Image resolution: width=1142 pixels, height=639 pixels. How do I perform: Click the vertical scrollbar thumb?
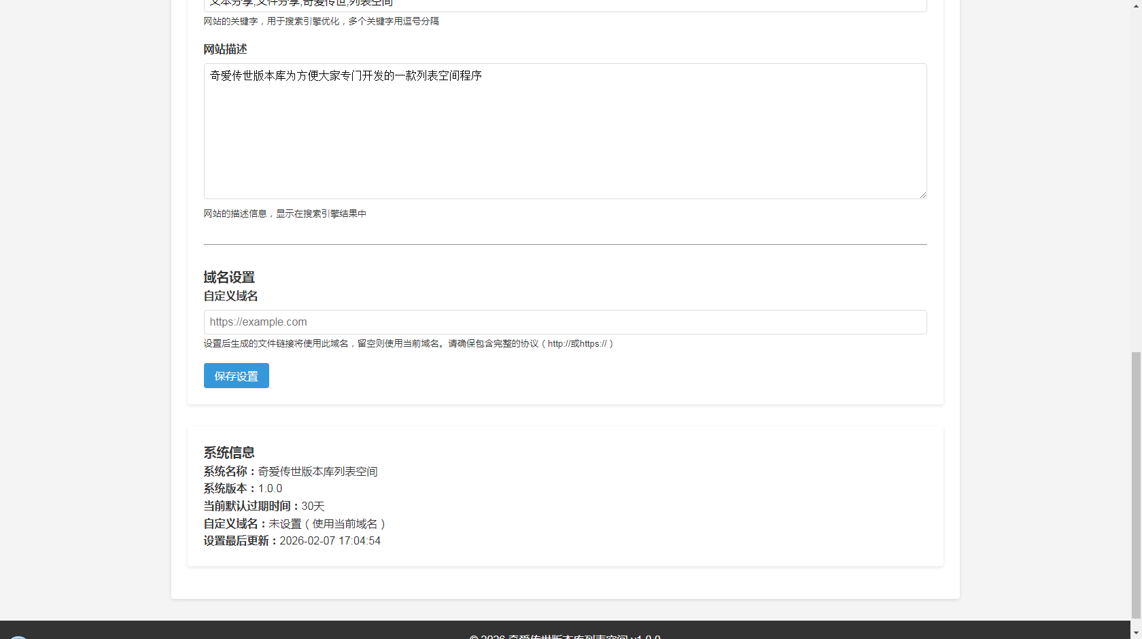(1136, 486)
